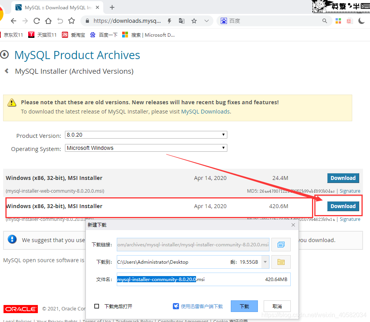Screen dimensions: 370x322
Task: Click 使用迅雷客户端下载 link
Action: [x=198, y=306]
